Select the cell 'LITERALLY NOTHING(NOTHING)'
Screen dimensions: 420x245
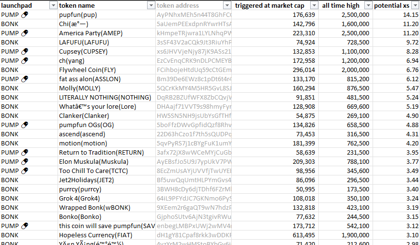pyautogui.click(x=106, y=97)
